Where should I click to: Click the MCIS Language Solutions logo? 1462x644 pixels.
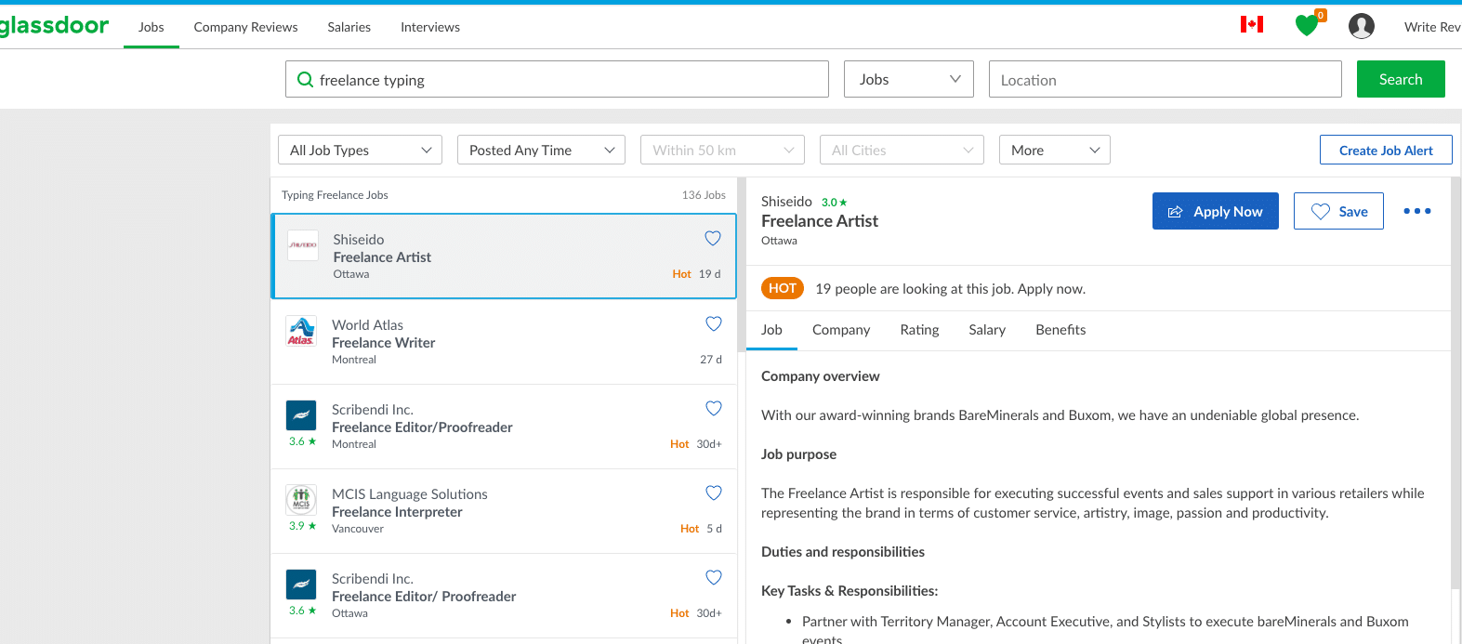click(301, 500)
